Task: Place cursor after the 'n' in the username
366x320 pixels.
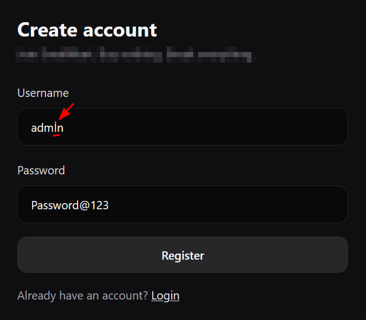Action: pos(64,128)
